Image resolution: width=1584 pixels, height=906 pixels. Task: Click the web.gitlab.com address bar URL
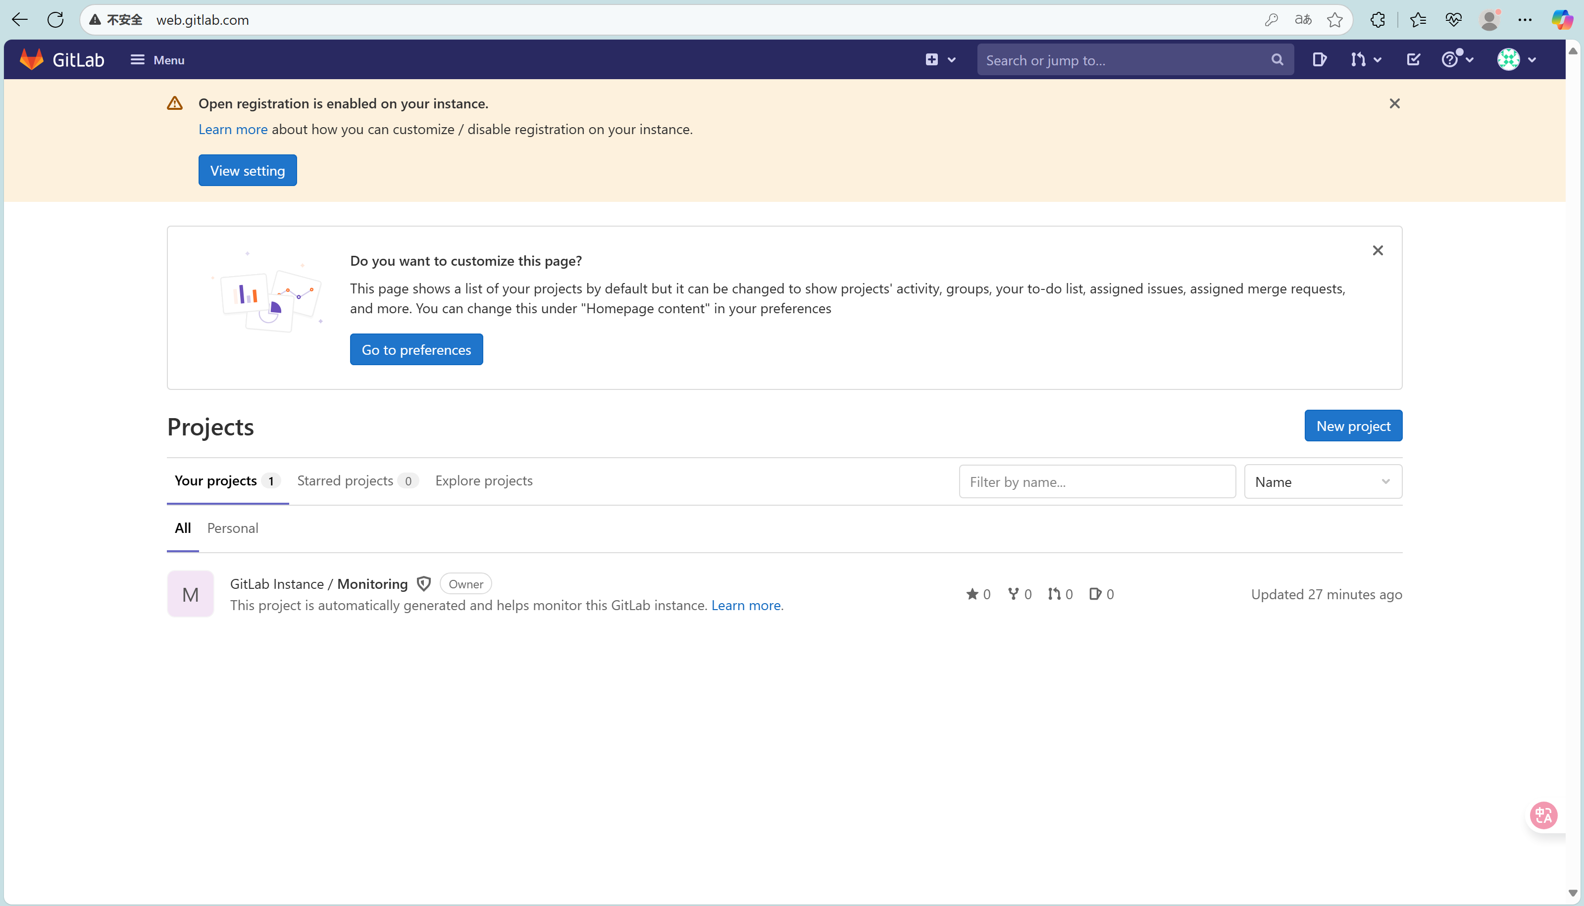pyautogui.click(x=203, y=20)
